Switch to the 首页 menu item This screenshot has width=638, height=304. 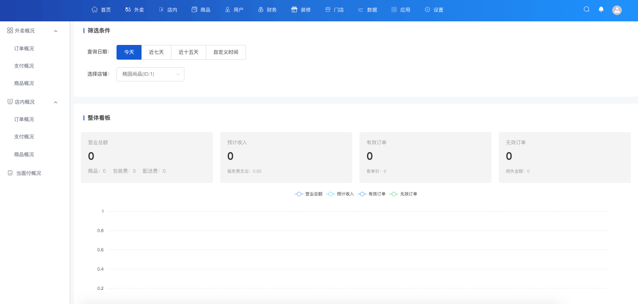101,9
